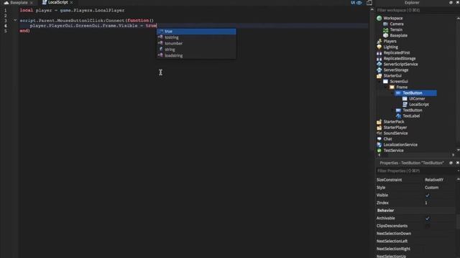Choose 'loadstring' from autocomplete list
This screenshot has height=258, width=460.
tap(196, 56)
